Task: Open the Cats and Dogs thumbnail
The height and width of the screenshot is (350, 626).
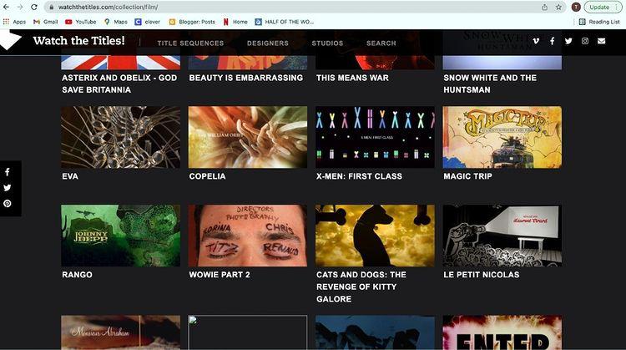Action: click(375, 236)
